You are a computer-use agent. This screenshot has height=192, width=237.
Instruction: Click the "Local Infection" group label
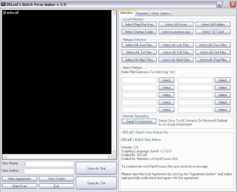click(133, 19)
